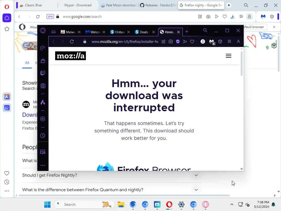This screenshot has width=281, height=211.
Task: Open the purple player icon in the back Opera sidebar
Action: coord(7,108)
